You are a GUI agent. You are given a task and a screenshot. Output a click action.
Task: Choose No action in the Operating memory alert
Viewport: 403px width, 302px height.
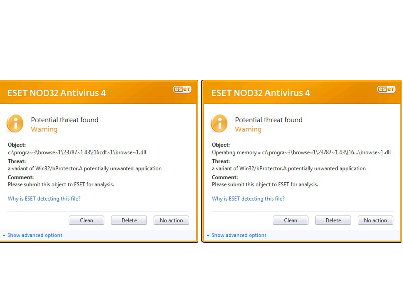[x=375, y=220]
